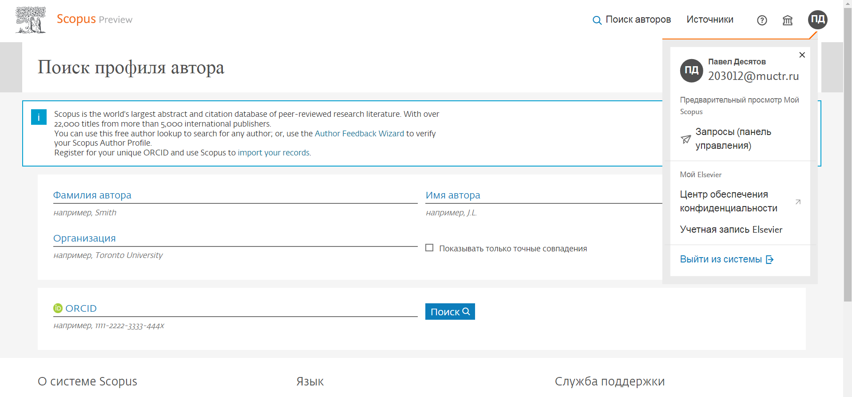Click the О системе Scopus heading

(x=87, y=381)
